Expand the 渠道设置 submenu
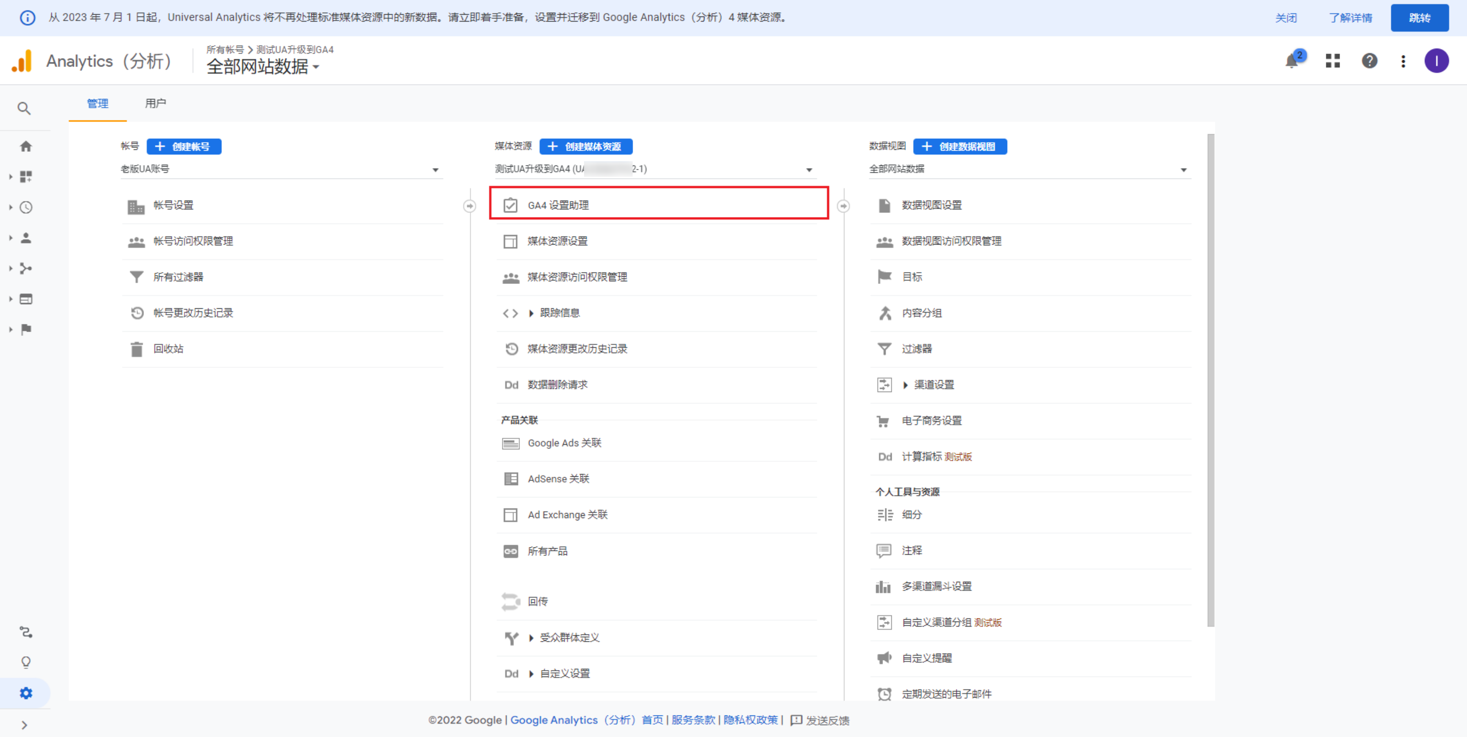The height and width of the screenshot is (737, 1467). point(905,385)
